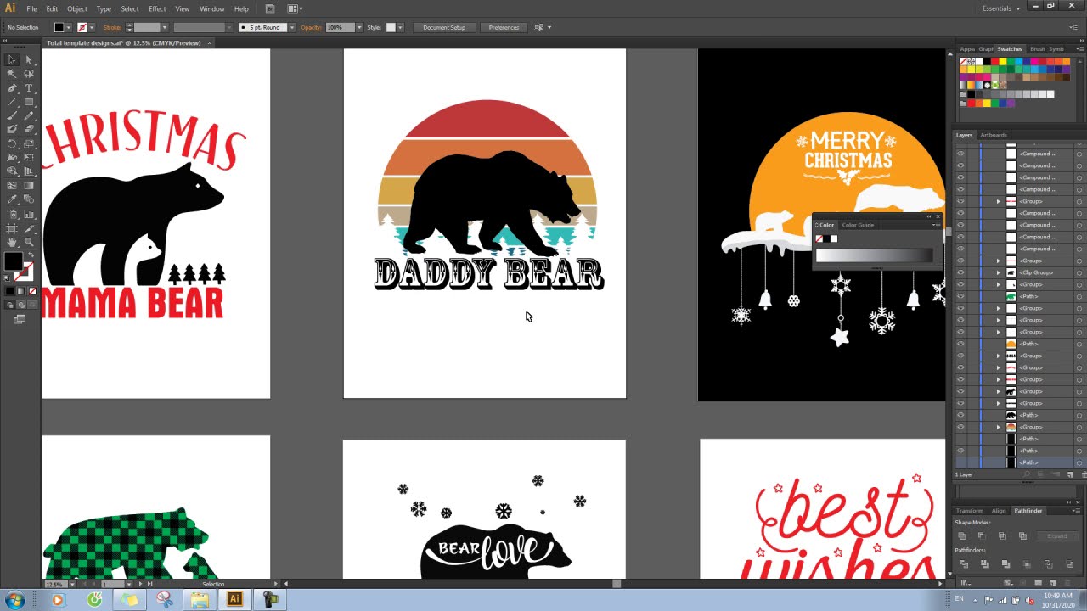Select the Zoom tool magnifier
1087x611 pixels.
click(x=28, y=242)
